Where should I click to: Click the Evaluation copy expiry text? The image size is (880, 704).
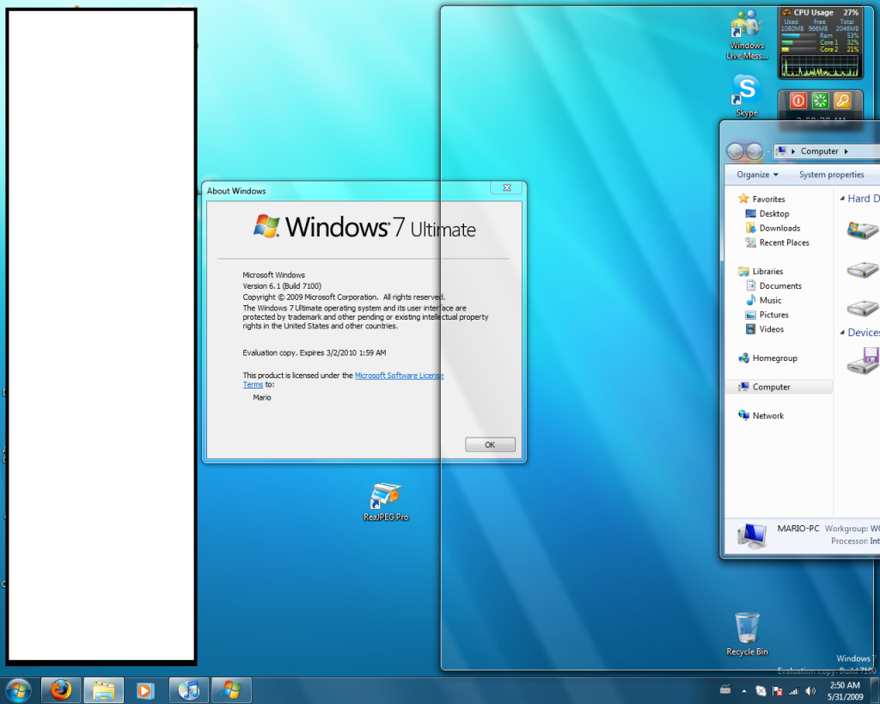click(315, 352)
